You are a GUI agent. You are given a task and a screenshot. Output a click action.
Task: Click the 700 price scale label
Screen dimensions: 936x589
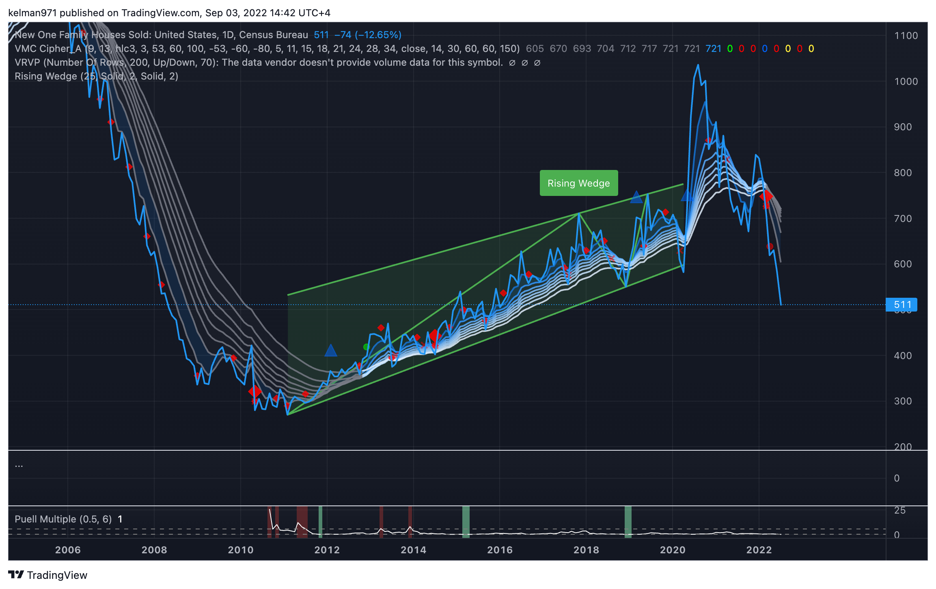pos(903,219)
